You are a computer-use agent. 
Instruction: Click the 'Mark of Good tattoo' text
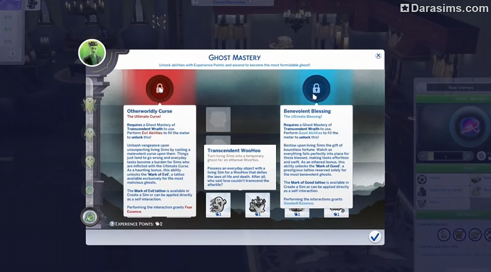click(308, 182)
